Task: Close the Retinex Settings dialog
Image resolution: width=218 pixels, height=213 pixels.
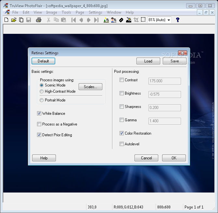Action: point(183,53)
